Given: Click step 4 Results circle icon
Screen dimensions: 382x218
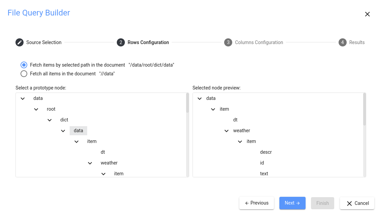Looking at the screenshot, I should click(x=343, y=42).
